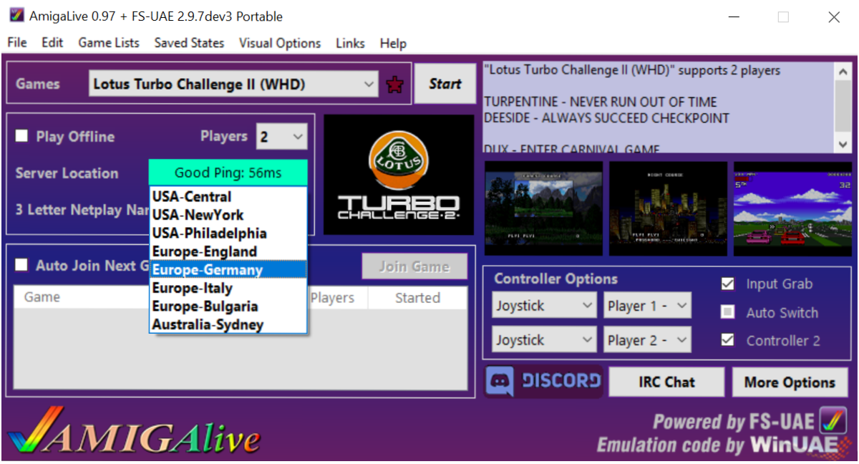Expand the Player 2 assignment dropdown

648,340
